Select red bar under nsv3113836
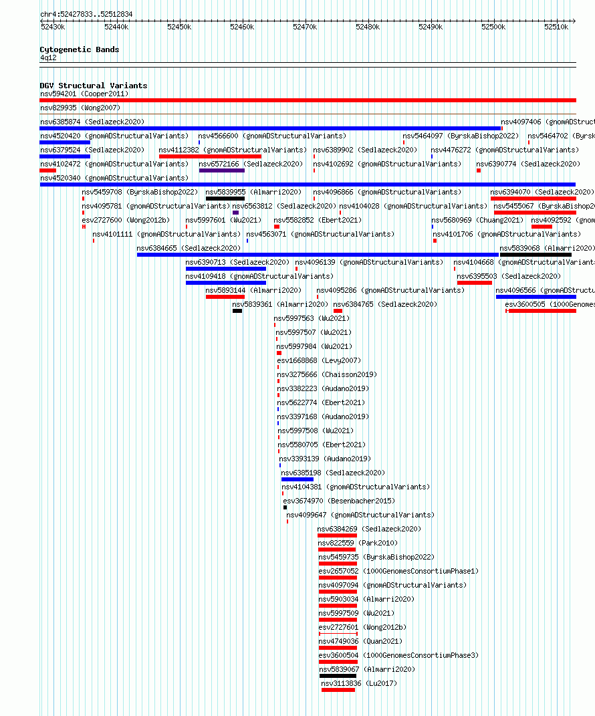595x716 pixels. click(338, 690)
